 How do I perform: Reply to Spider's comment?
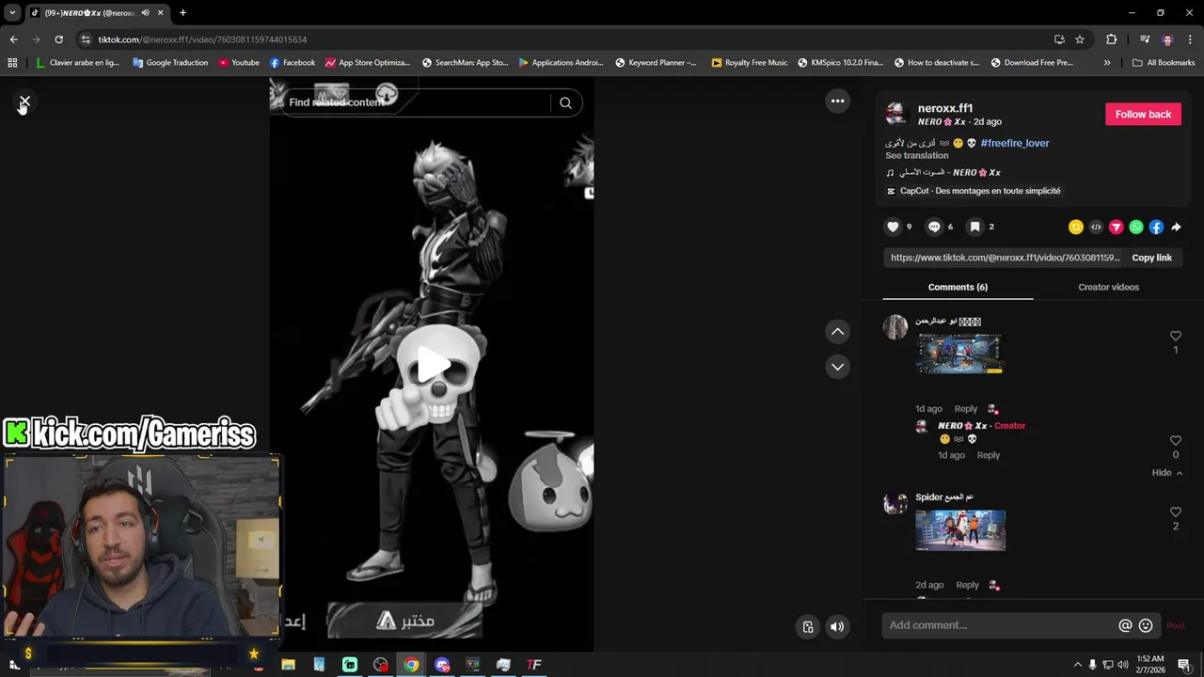tap(967, 585)
